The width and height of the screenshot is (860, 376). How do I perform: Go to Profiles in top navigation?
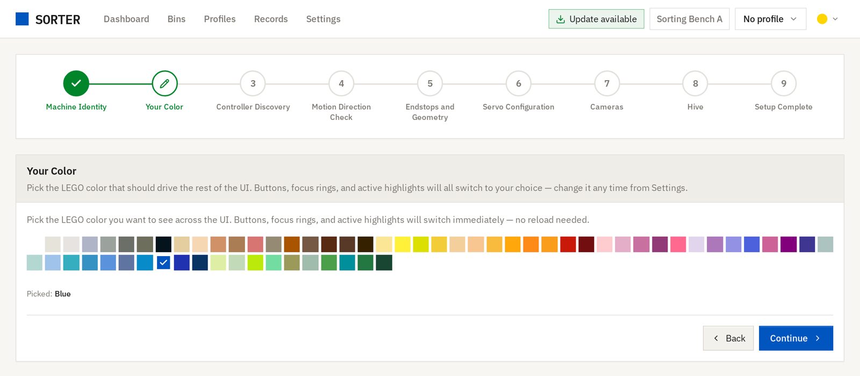coord(220,19)
